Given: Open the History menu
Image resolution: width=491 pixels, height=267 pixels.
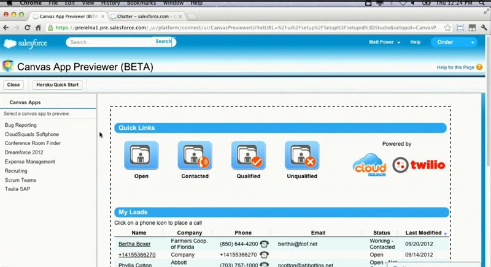Looking at the screenshot, I should pyautogui.click(x=110, y=3).
